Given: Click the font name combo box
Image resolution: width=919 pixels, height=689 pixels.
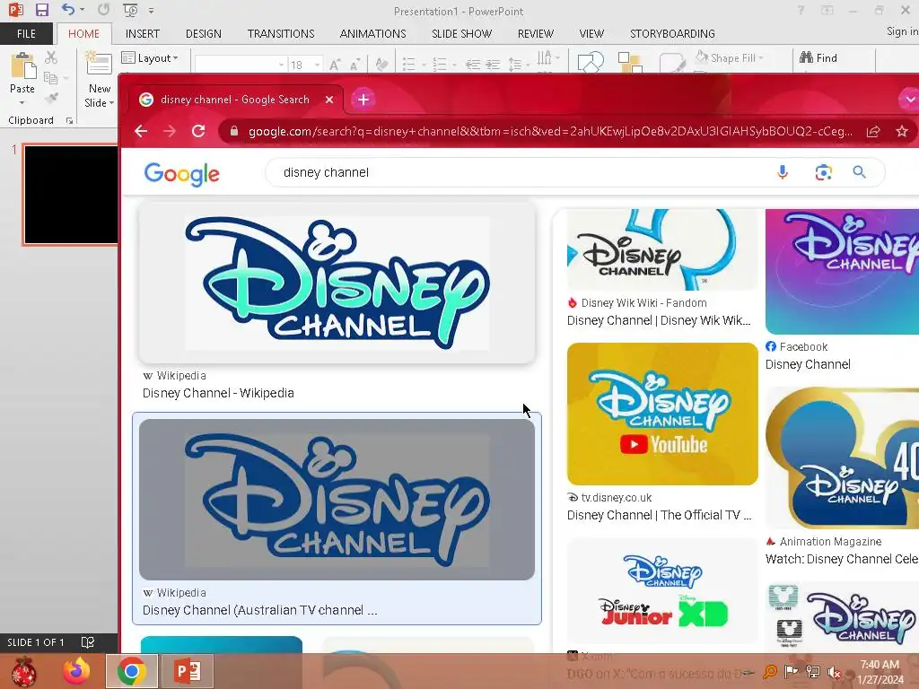Looking at the screenshot, I should (x=241, y=65).
